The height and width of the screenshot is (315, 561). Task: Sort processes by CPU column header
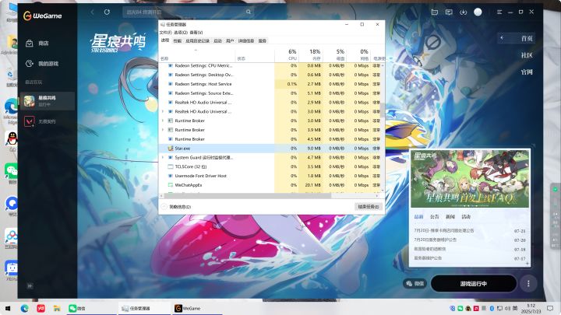pos(287,54)
